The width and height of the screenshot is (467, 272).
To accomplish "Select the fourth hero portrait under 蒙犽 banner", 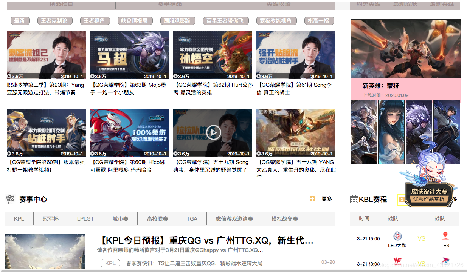I will (x=447, y=132).
